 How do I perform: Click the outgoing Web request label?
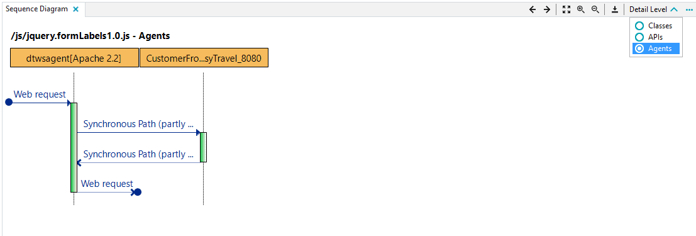(x=106, y=184)
